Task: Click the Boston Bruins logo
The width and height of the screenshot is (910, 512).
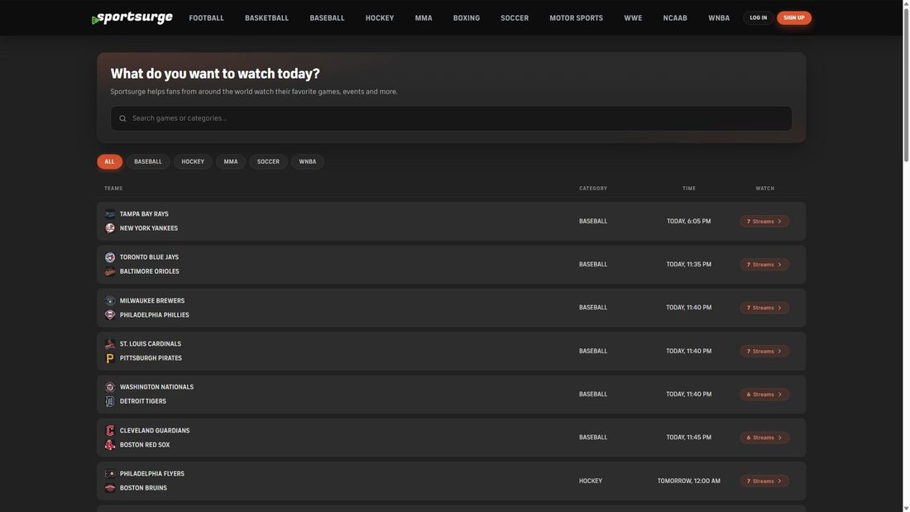Action: (110, 488)
